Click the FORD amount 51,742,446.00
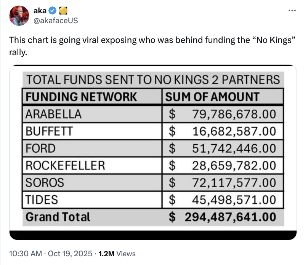308x265 pixels. click(x=234, y=148)
